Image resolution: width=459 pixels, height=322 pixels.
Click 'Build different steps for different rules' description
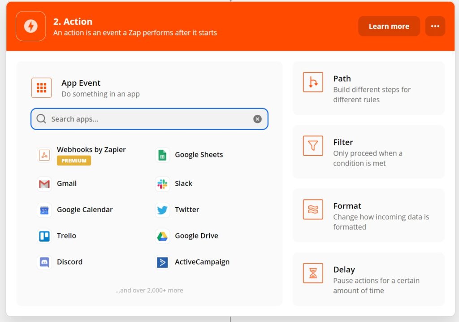coord(372,95)
